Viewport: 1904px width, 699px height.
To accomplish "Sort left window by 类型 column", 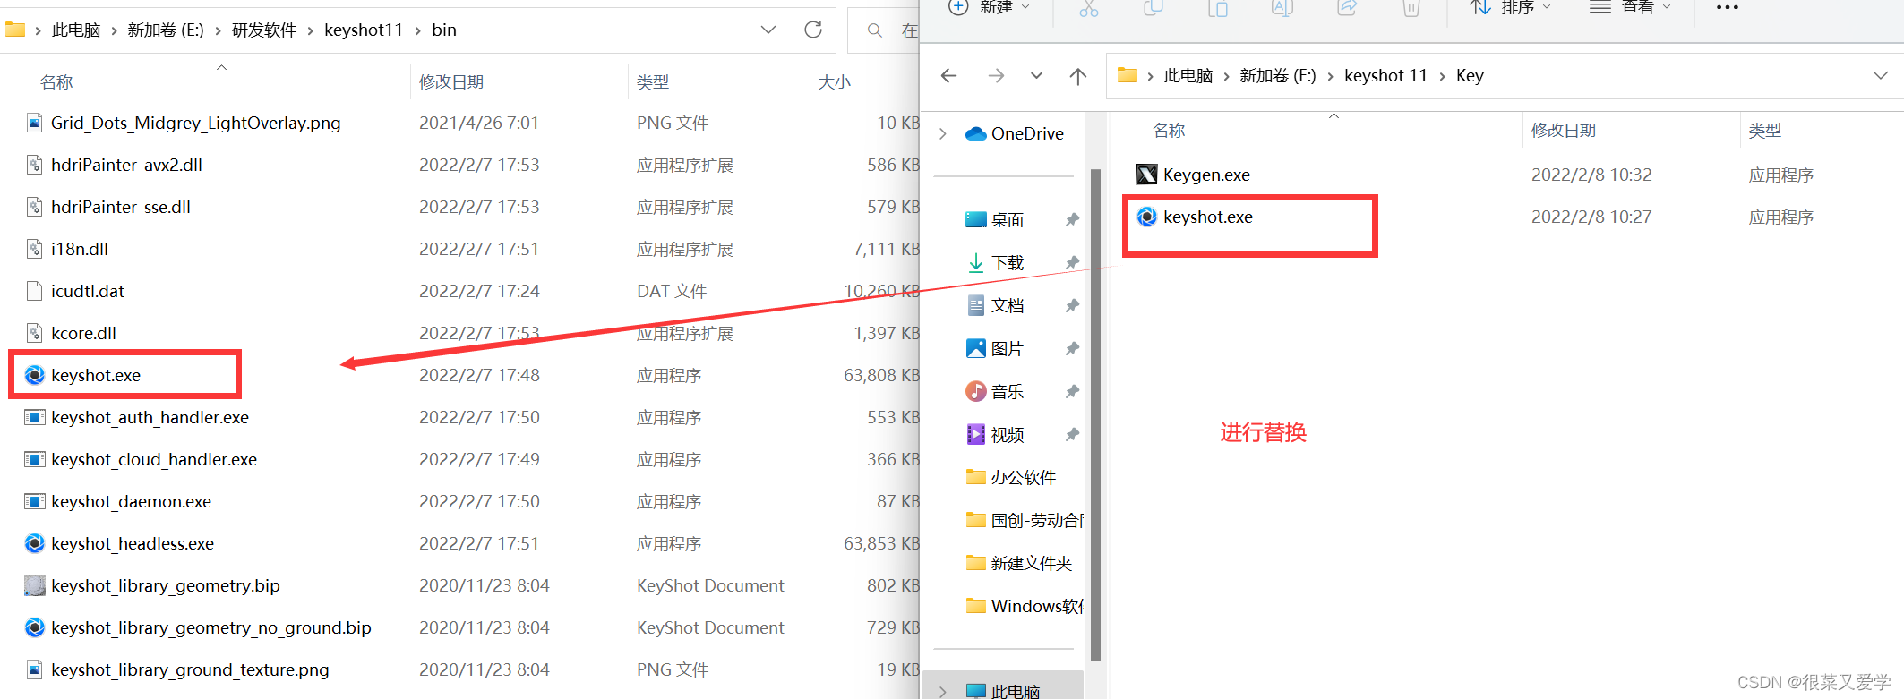I will (x=653, y=82).
